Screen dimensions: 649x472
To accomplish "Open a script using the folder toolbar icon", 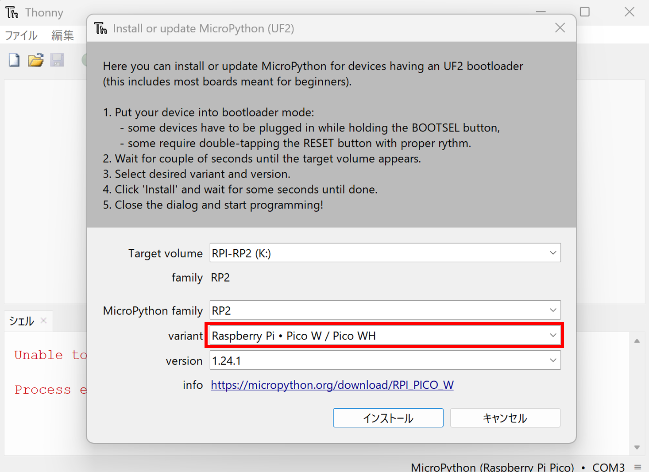I will point(35,60).
